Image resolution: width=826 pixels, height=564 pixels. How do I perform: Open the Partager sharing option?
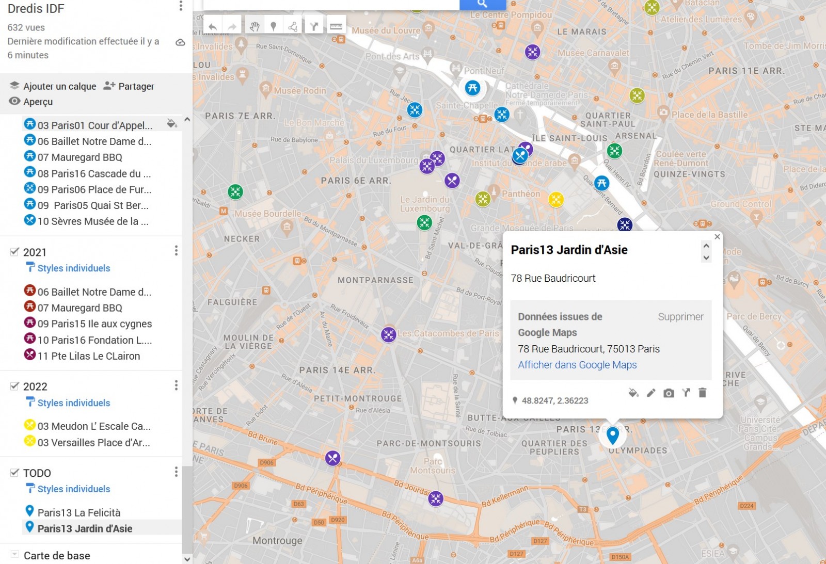(129, 86)
